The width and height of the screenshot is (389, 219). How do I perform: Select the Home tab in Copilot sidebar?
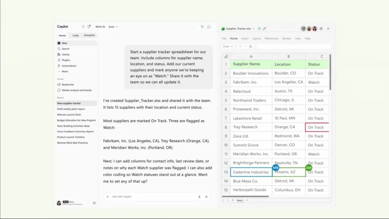pyautogui.click(x=62, y=35)
